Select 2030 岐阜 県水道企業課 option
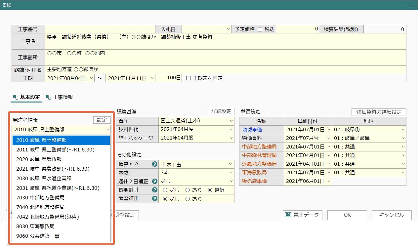 tap(61, 179)
